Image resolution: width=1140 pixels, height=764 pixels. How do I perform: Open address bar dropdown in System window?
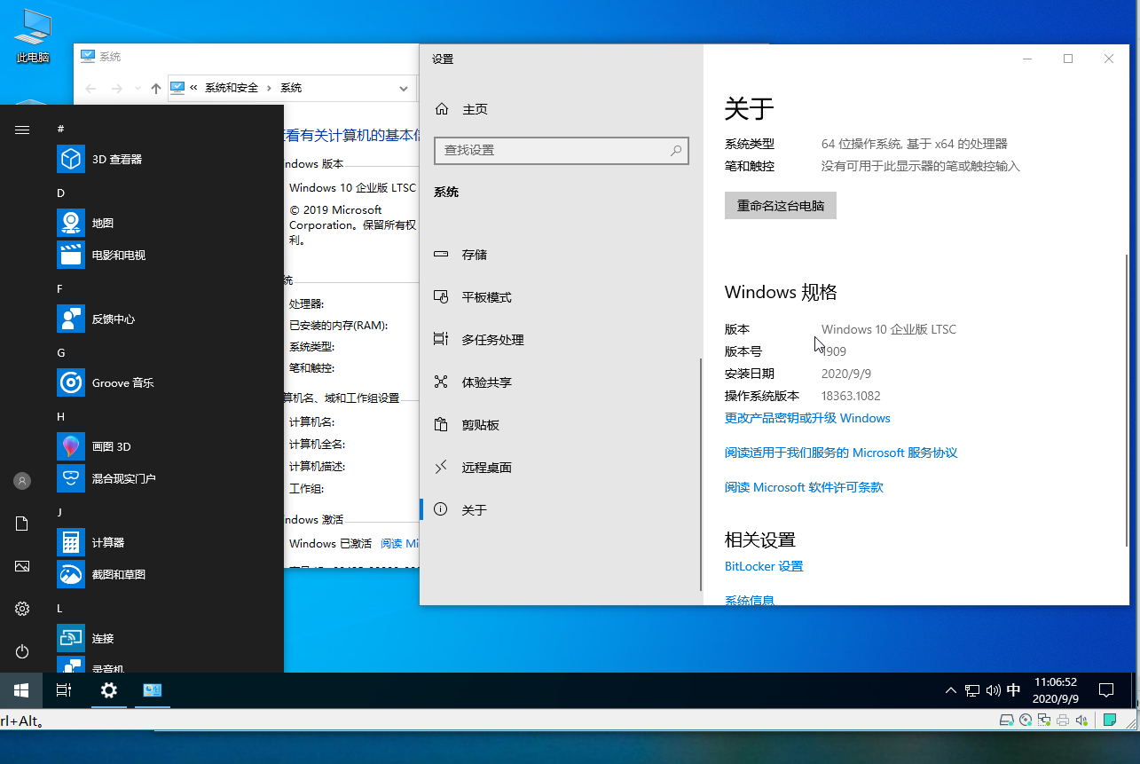(x=404, y=88)
